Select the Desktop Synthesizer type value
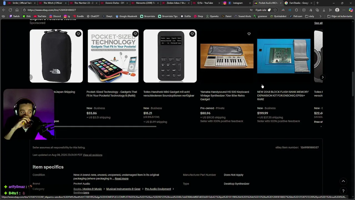Screen dimensions: 355x200 [x=237, y=184]
